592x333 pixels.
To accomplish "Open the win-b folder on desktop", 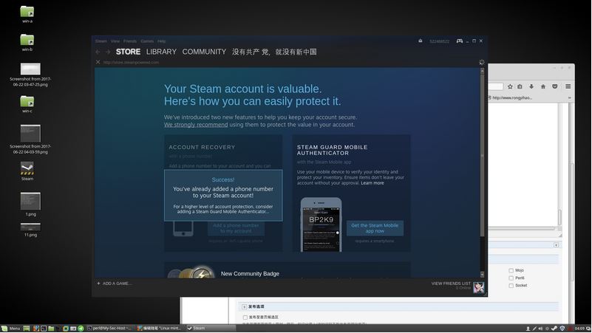I will pyautogui.click(x=27, y=40).
